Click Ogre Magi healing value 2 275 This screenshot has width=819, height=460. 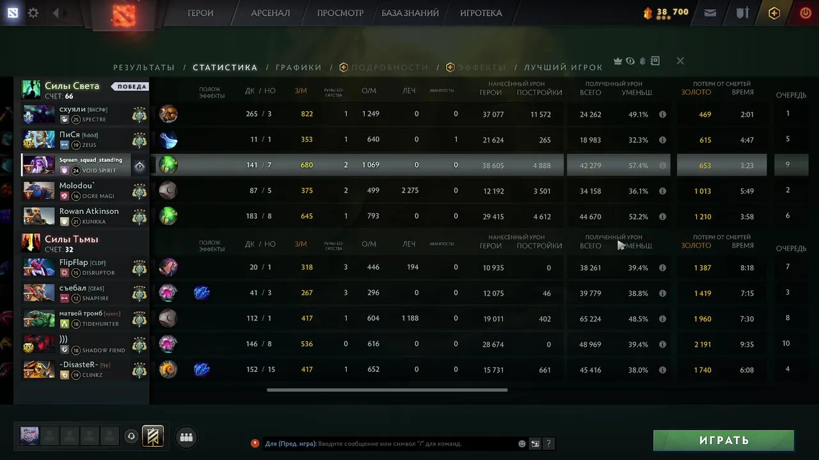click(409, 190)
